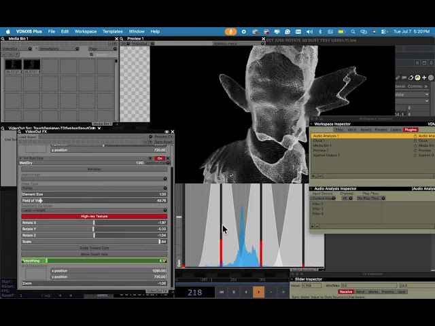Open the File menu
The height and width of the screenshot is (326, 435).
(52, 32)
